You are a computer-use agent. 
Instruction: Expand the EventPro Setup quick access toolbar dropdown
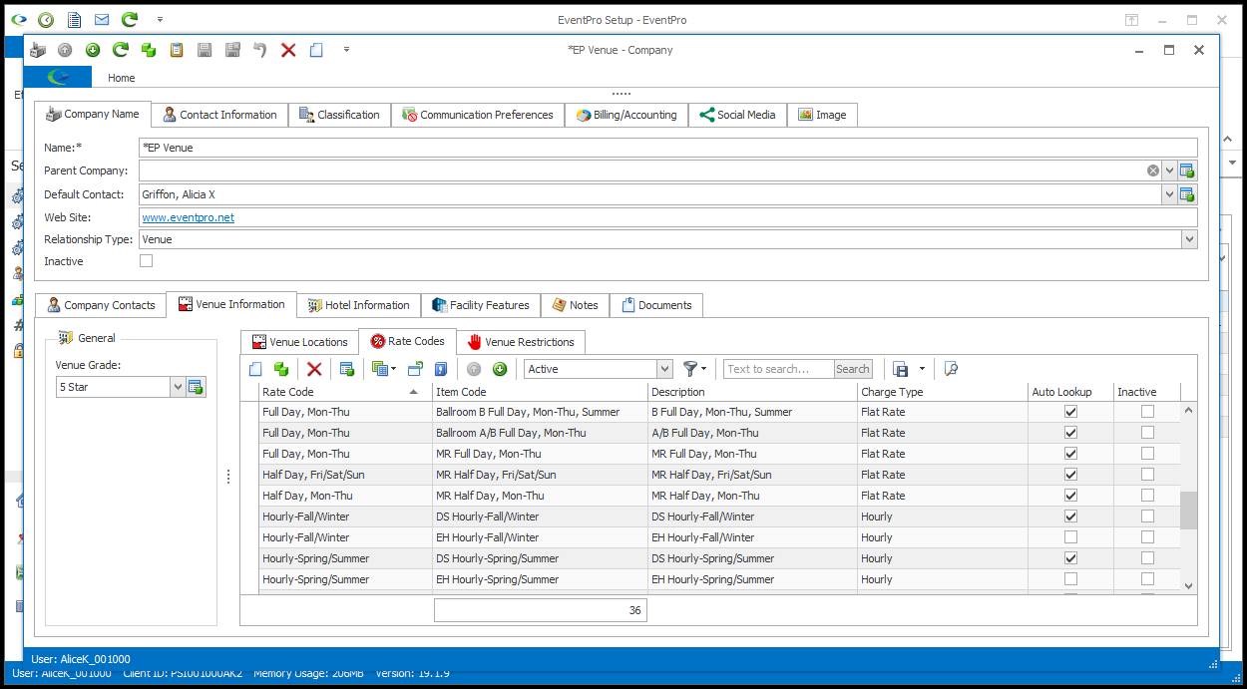coord(161,20)
